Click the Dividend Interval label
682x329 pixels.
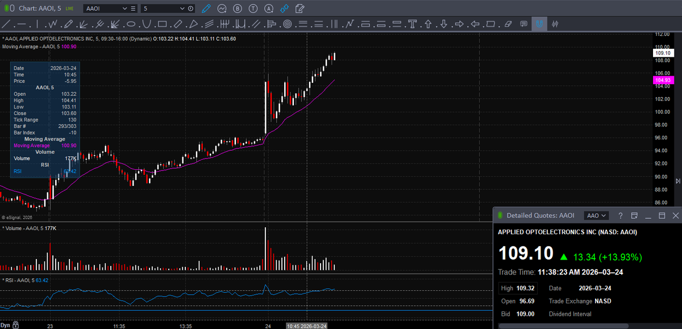570,314
